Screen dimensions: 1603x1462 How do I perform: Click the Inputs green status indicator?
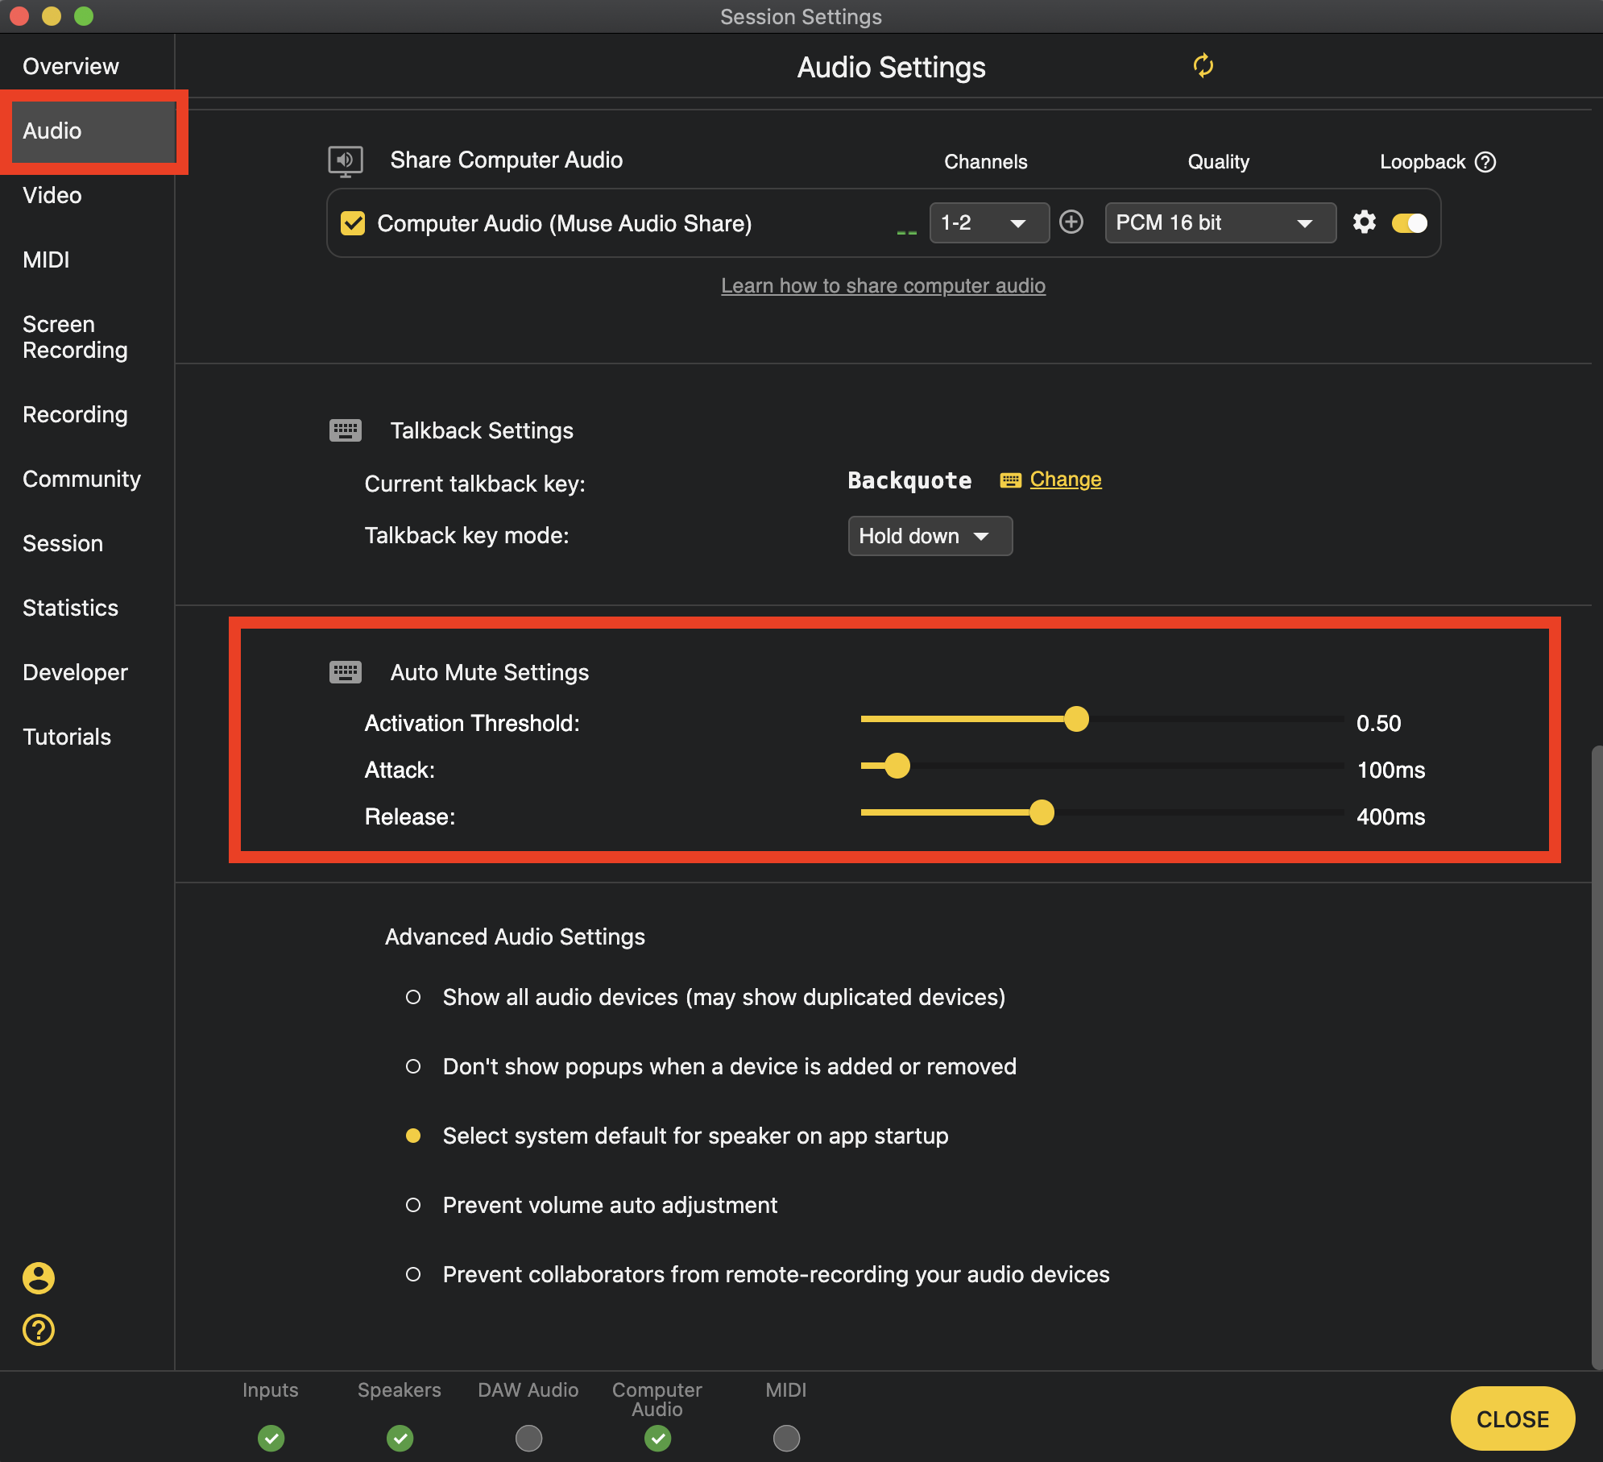click(271, 1438)
